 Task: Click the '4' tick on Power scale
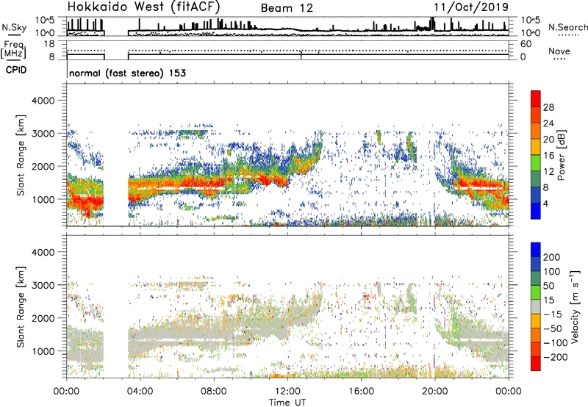pyautogui.click(x=545, y=203)
